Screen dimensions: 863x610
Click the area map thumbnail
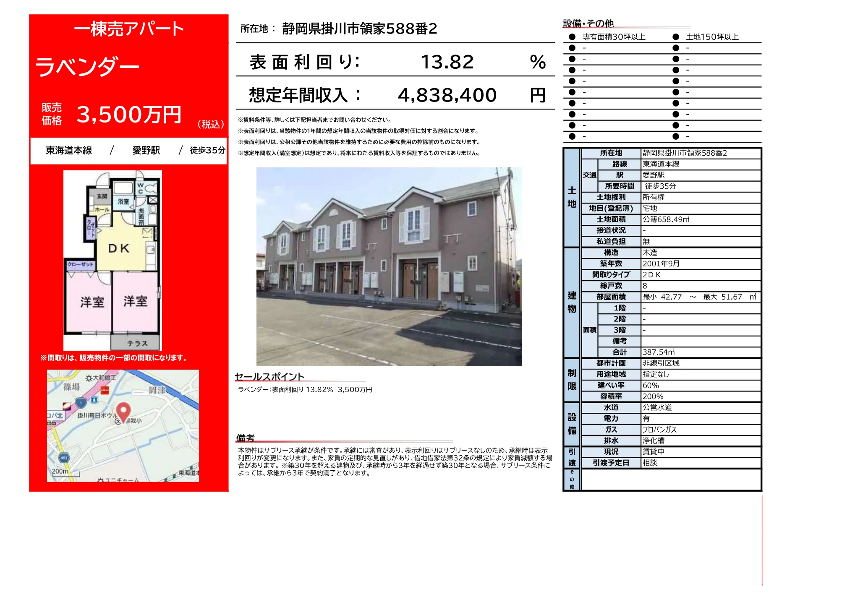123,426
